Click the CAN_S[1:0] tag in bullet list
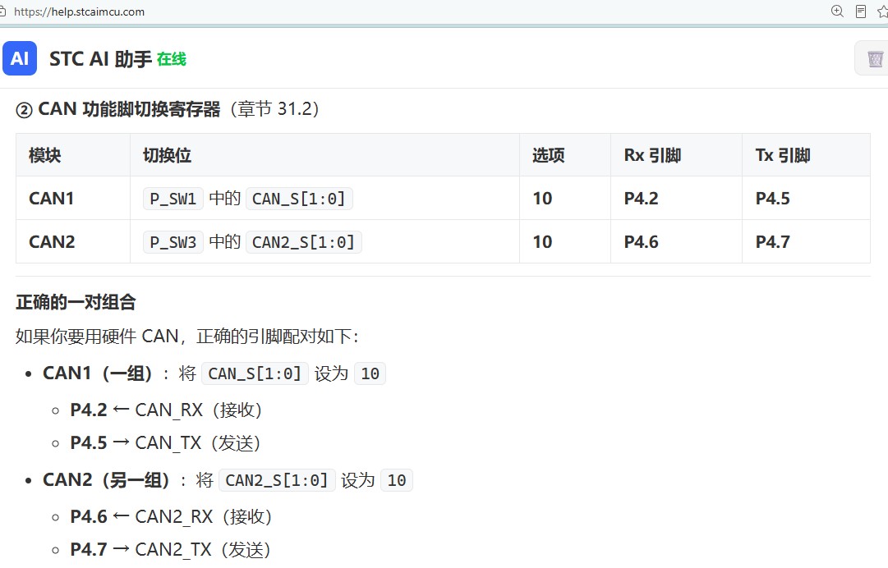 tap(255, 373)
